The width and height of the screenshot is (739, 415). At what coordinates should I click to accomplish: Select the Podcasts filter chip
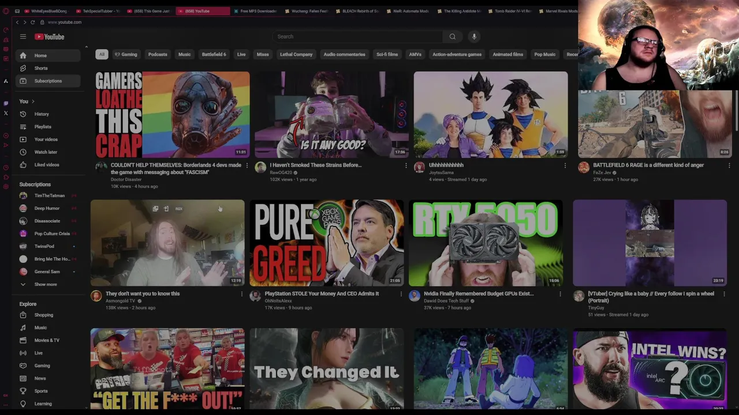(x=158, y=54)
